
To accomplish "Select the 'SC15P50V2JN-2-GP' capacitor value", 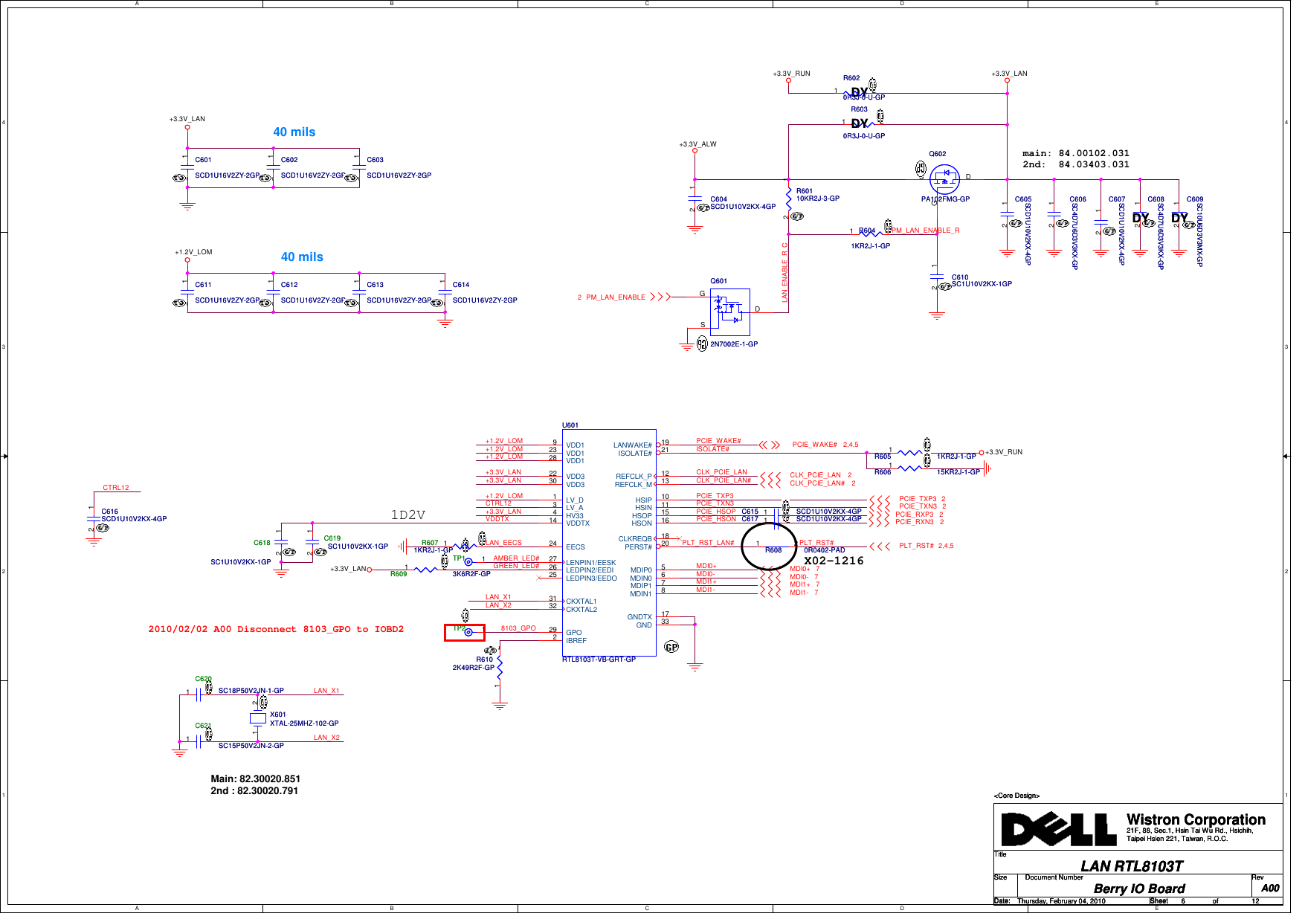I will pos(251,746).
